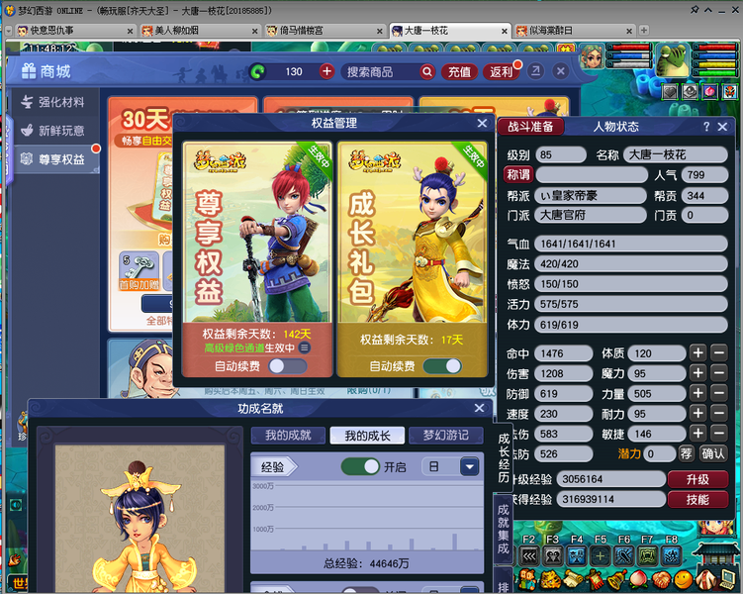Image resolution: width=743 pixels, height=594 pixels.
Task: Open help in the character status panel
Action: pyautogui.click(x=706, y=127)
